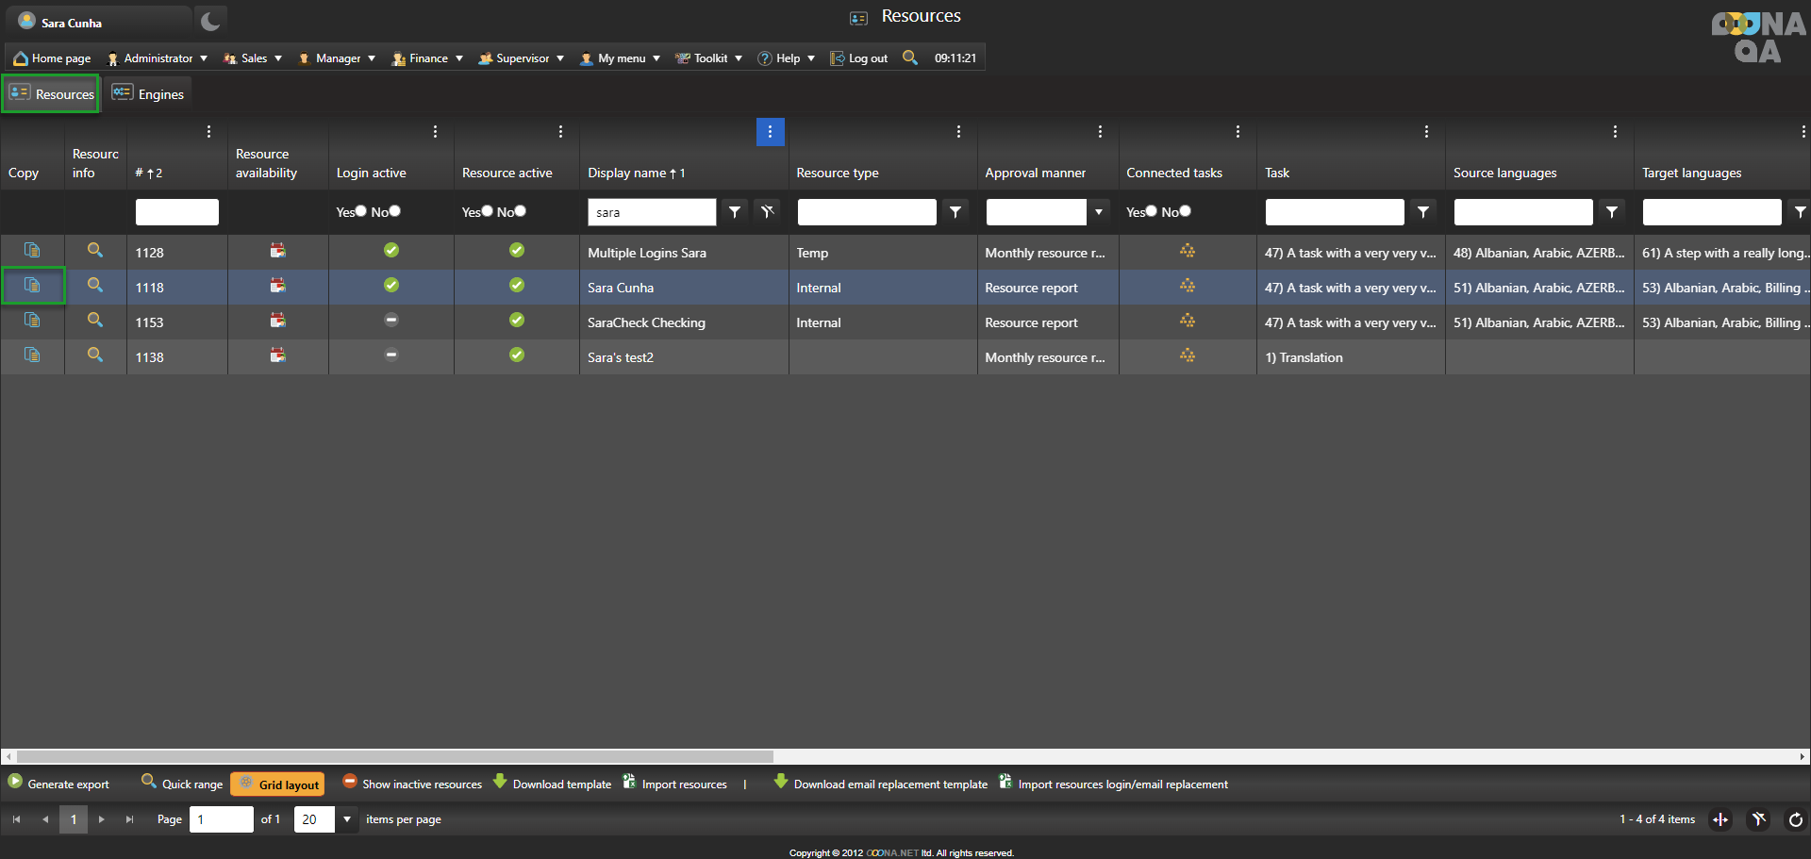Select Yes for Connected tasks filter
The height and width of the screenshot is (859, 1811).
click(1151, 211)
